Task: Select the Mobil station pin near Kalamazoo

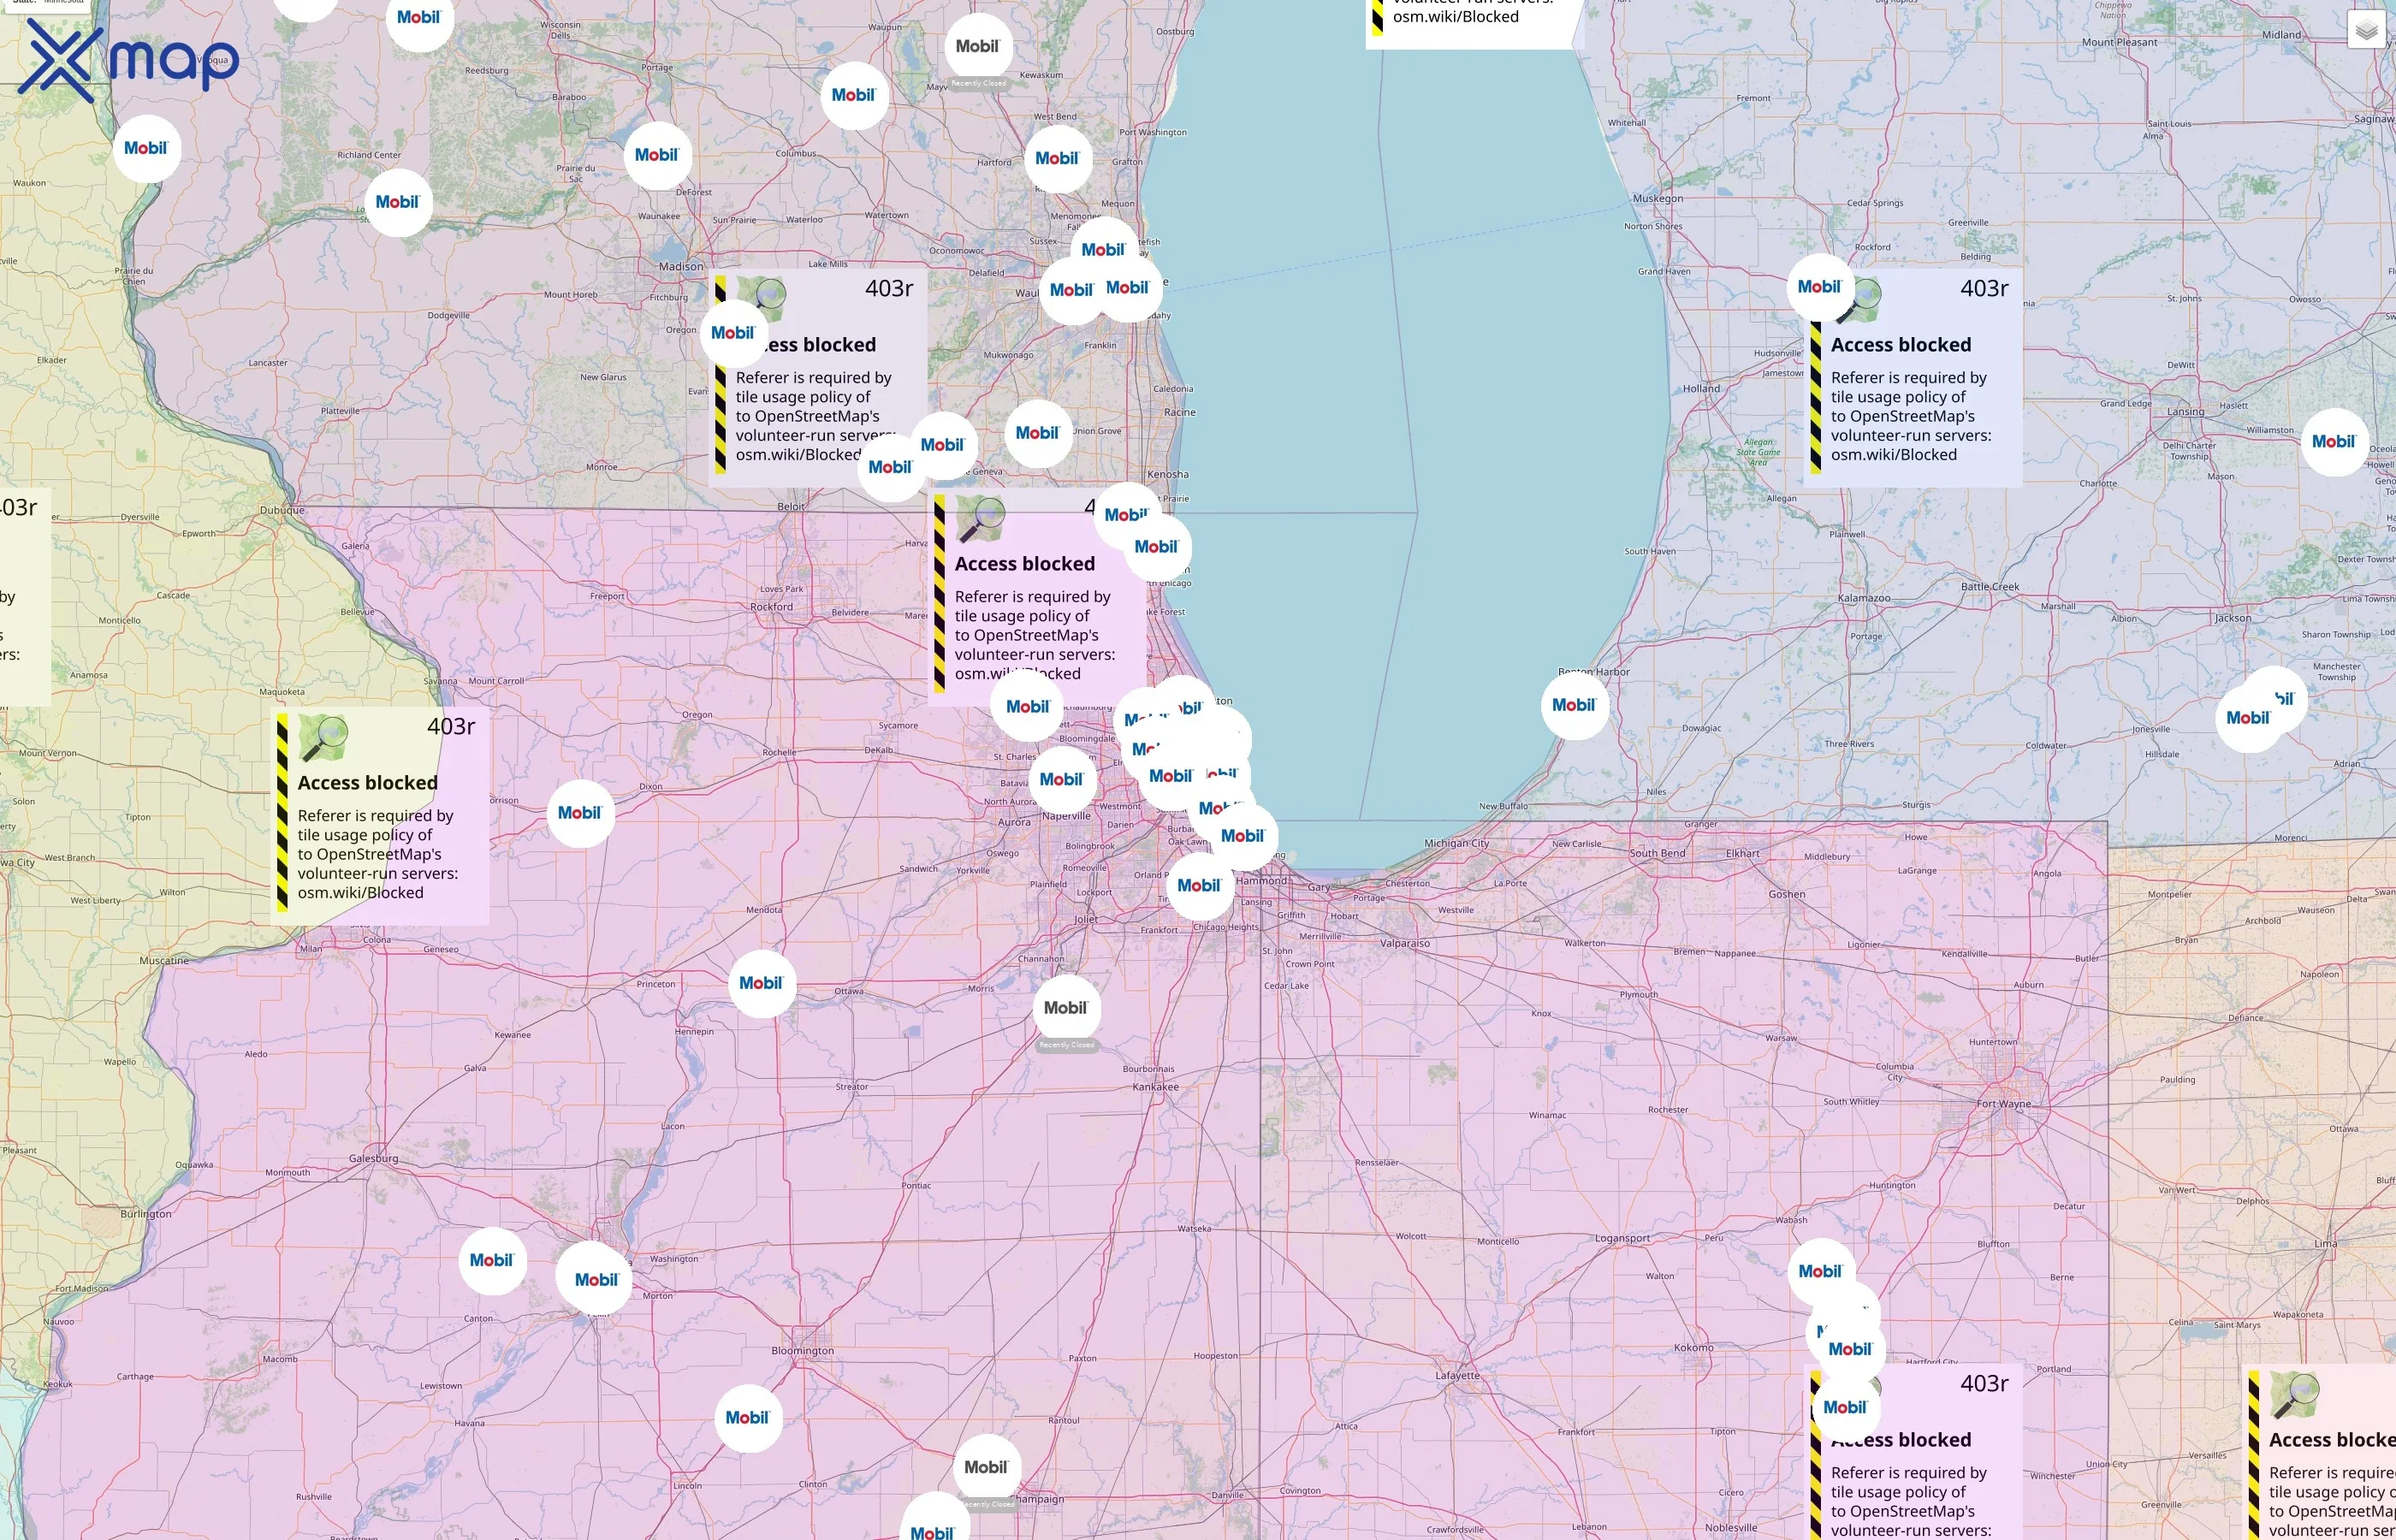Action: [x=1574, y=704]
